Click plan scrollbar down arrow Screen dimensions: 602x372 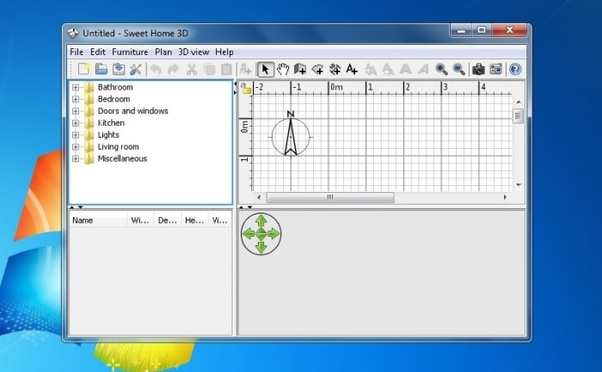(519, 185)
